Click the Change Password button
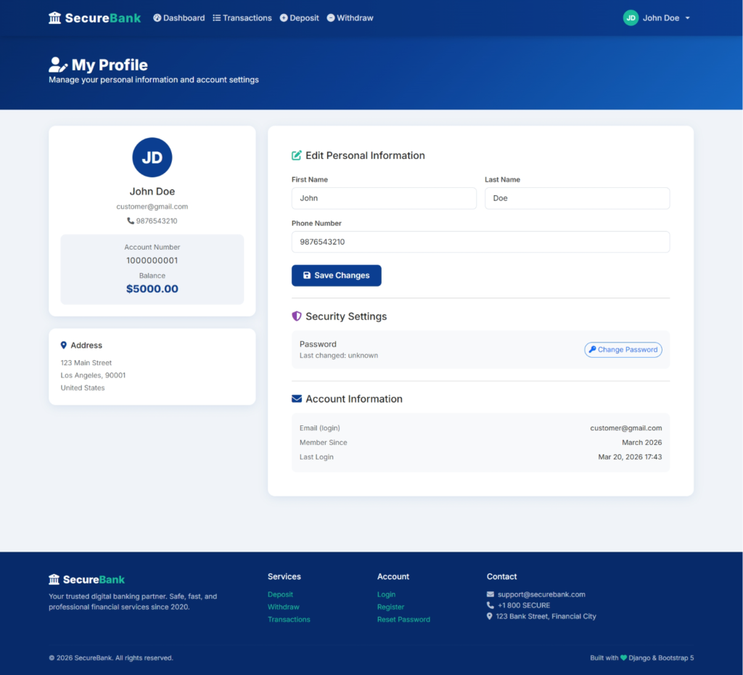 (623, 350)
